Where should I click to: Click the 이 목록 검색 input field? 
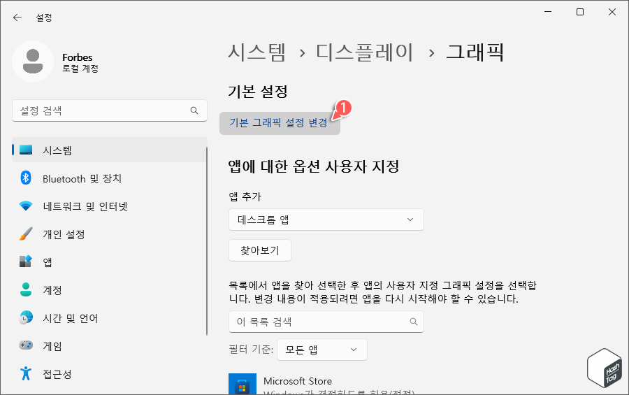[326, 322]
